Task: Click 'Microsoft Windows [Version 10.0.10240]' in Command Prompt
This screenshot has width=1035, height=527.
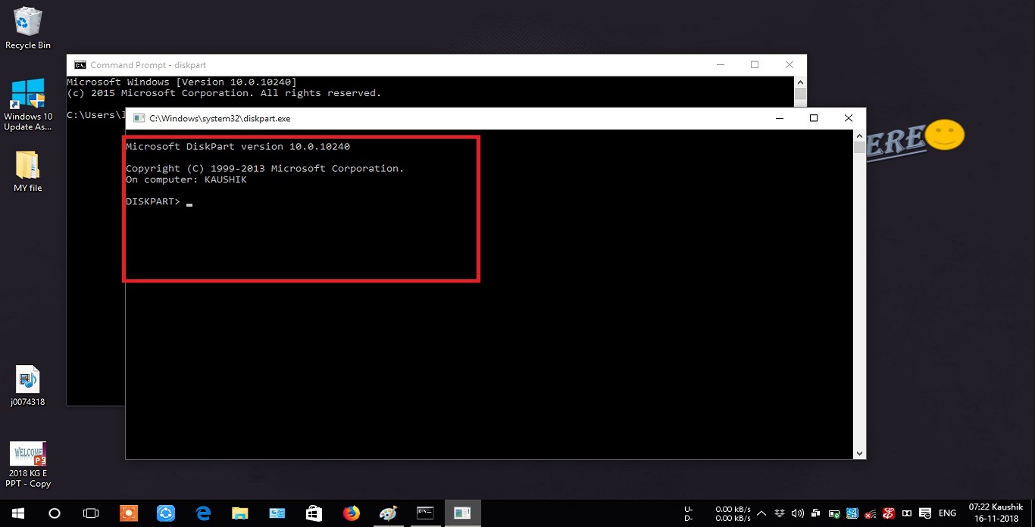Action: click(x=182, y=82)
